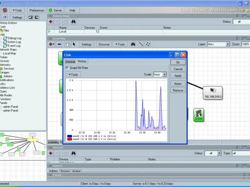Open the Services Type dropdown field

point(241,153)
